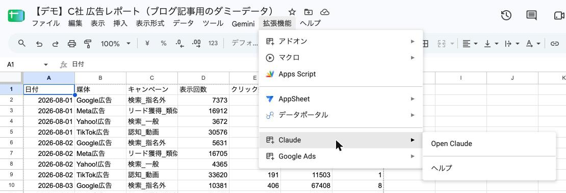Select column D header
566x193 pixels.
(203, 78)
